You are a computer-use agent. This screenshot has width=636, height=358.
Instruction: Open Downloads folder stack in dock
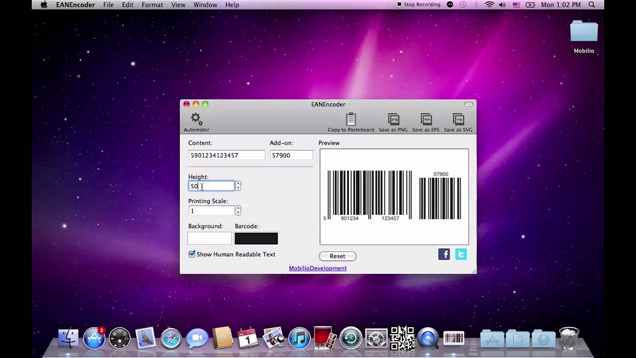coord(544,339)
